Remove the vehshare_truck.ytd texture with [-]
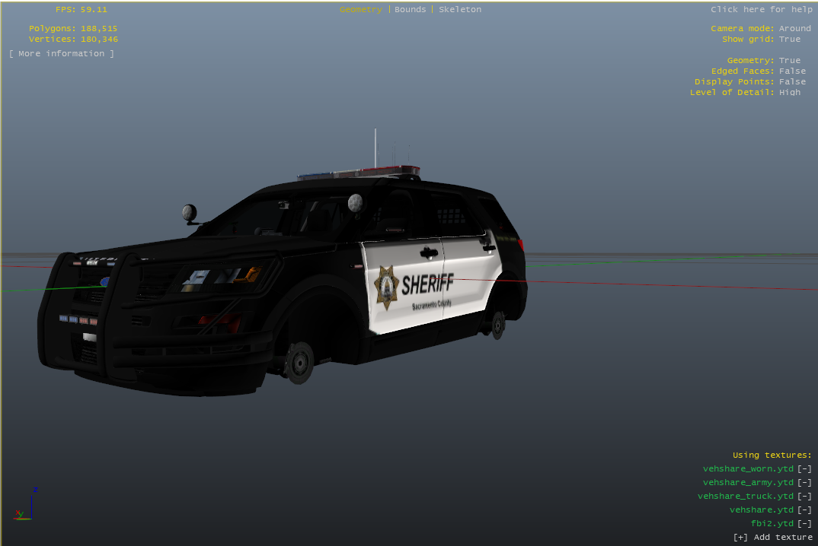Screen dimensions: 818x546 [804, 496]
